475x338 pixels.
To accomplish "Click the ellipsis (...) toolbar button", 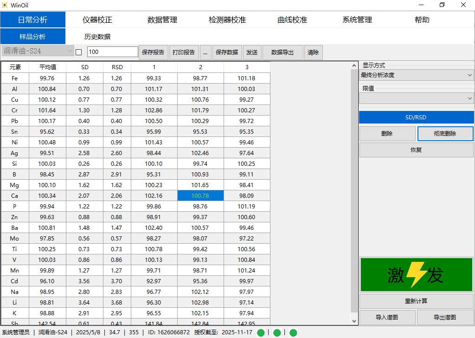I will (x=205, y=52).
